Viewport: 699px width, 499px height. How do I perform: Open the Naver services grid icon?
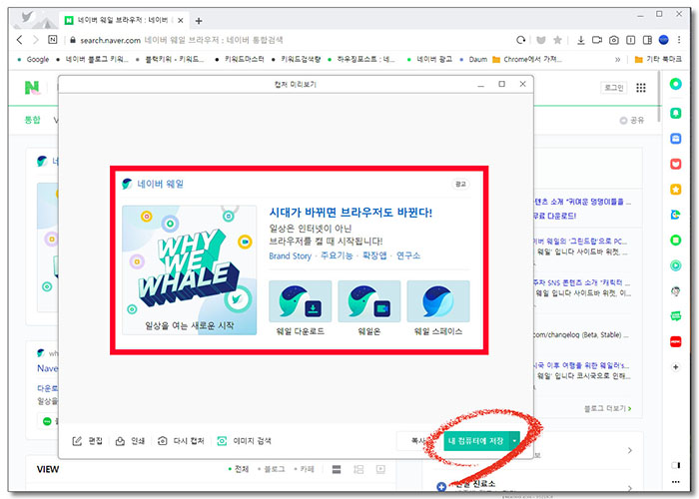click(641, 88)
